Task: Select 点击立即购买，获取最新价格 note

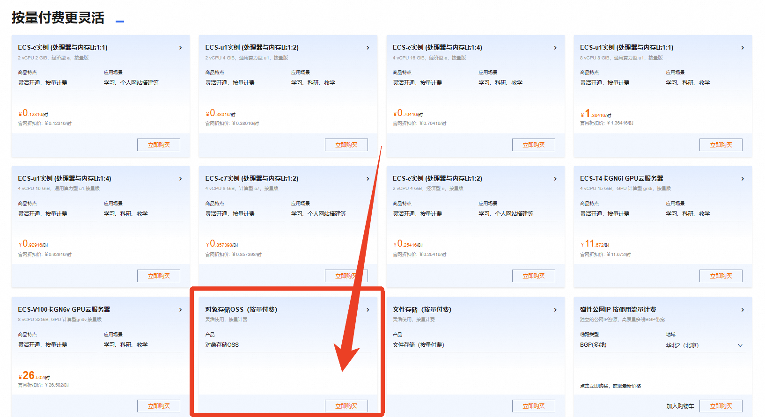Action: (x=611, y=386)
